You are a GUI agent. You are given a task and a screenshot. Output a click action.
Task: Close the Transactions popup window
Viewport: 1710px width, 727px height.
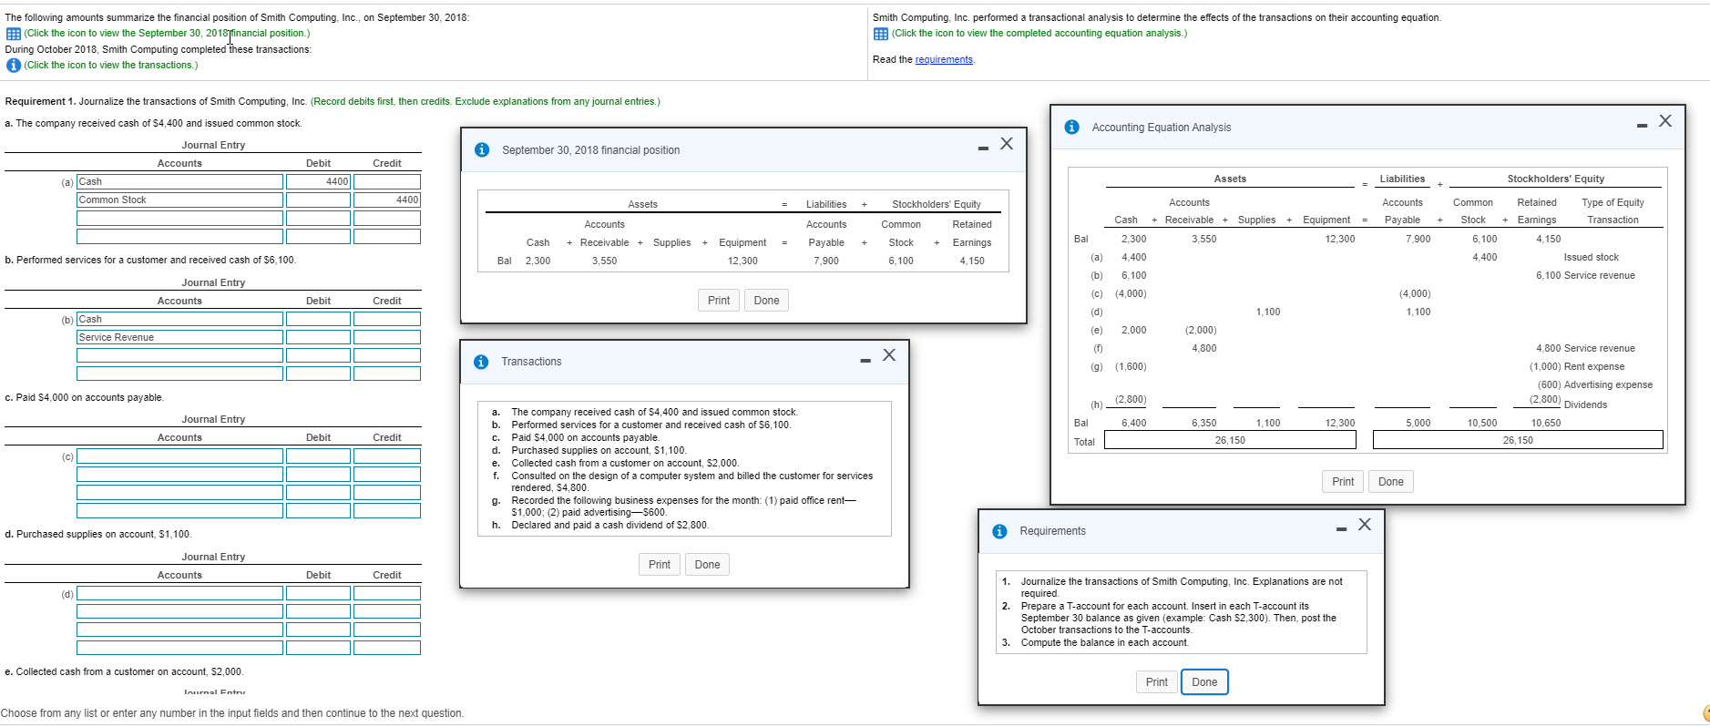(x=889, y=355)
